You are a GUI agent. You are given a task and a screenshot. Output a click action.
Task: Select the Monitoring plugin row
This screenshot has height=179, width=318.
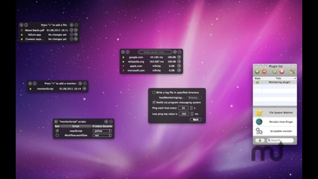click(275, 82)
